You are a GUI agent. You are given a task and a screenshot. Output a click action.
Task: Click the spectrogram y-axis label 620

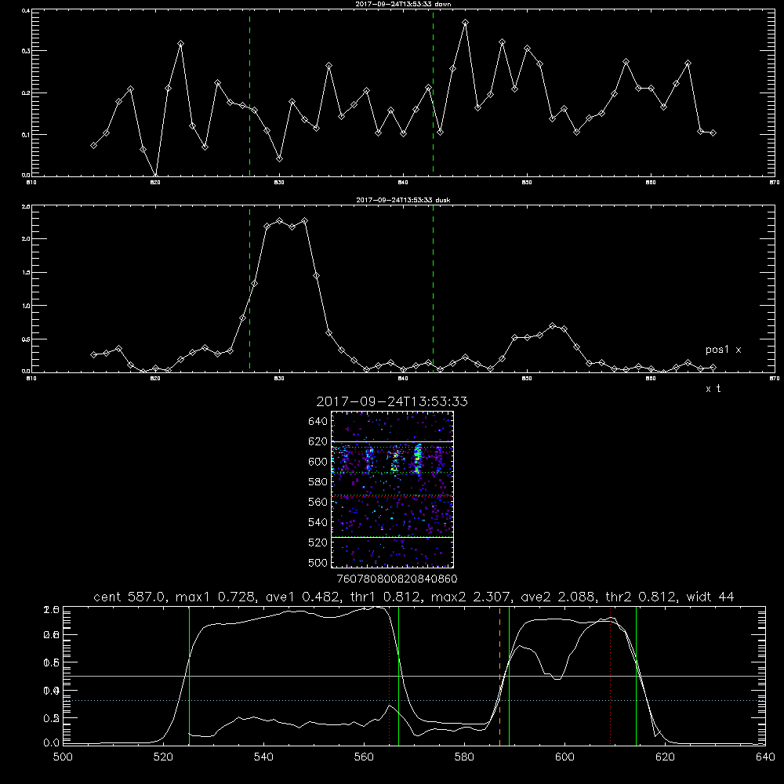pos(318,441)
